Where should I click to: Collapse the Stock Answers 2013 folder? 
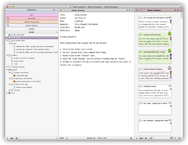click(x=7, y=41)
